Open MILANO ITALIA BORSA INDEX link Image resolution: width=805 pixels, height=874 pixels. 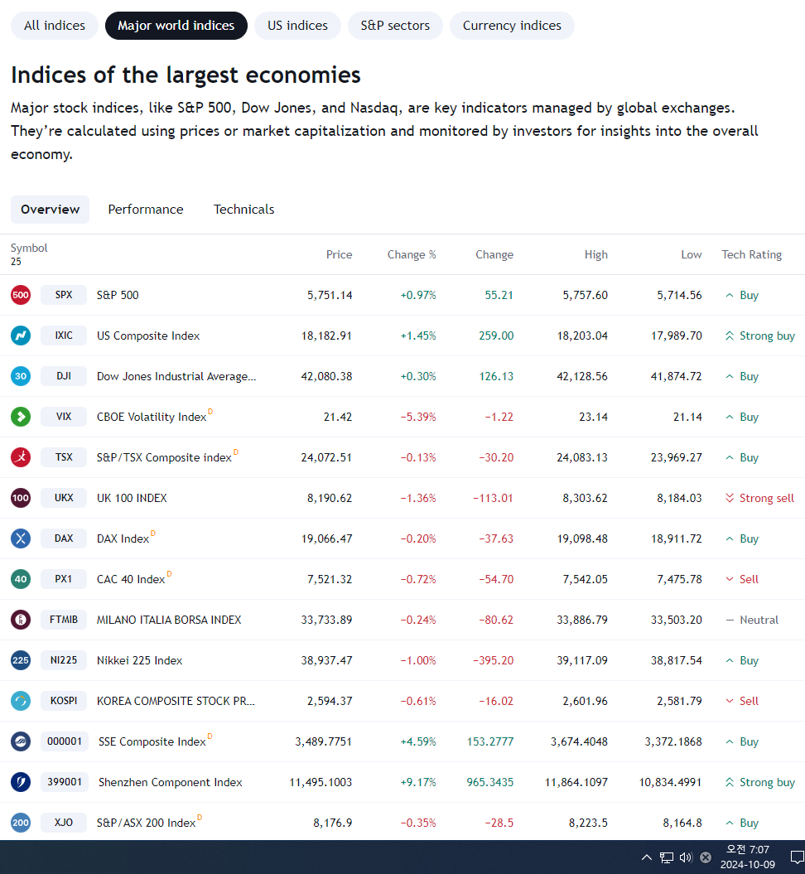click(x=169, y=620)
